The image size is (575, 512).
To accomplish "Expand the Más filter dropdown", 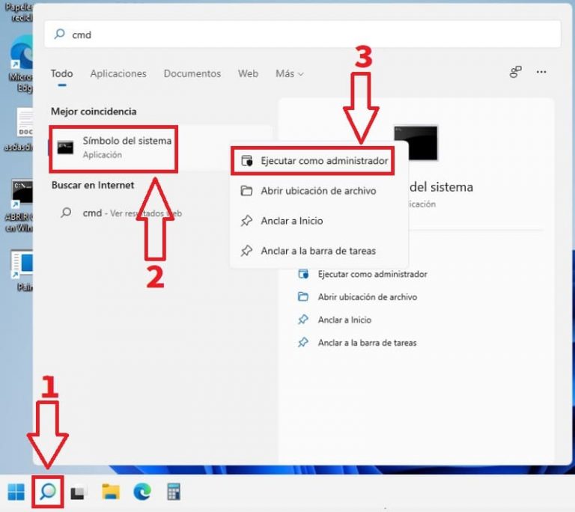I will (289, 73).
